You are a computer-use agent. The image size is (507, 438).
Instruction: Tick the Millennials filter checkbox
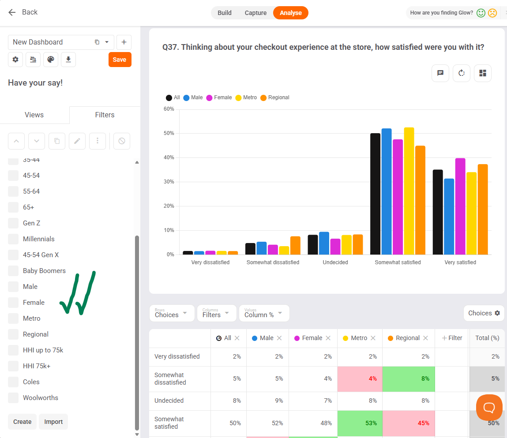click(x=13, y=239)
